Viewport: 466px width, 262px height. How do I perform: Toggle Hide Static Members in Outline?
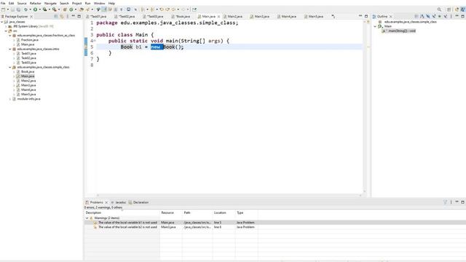tap(434, 16)
